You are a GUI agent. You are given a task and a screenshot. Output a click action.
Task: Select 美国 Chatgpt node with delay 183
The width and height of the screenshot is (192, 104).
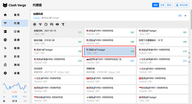pyautogui.click(x=163, y=32)
